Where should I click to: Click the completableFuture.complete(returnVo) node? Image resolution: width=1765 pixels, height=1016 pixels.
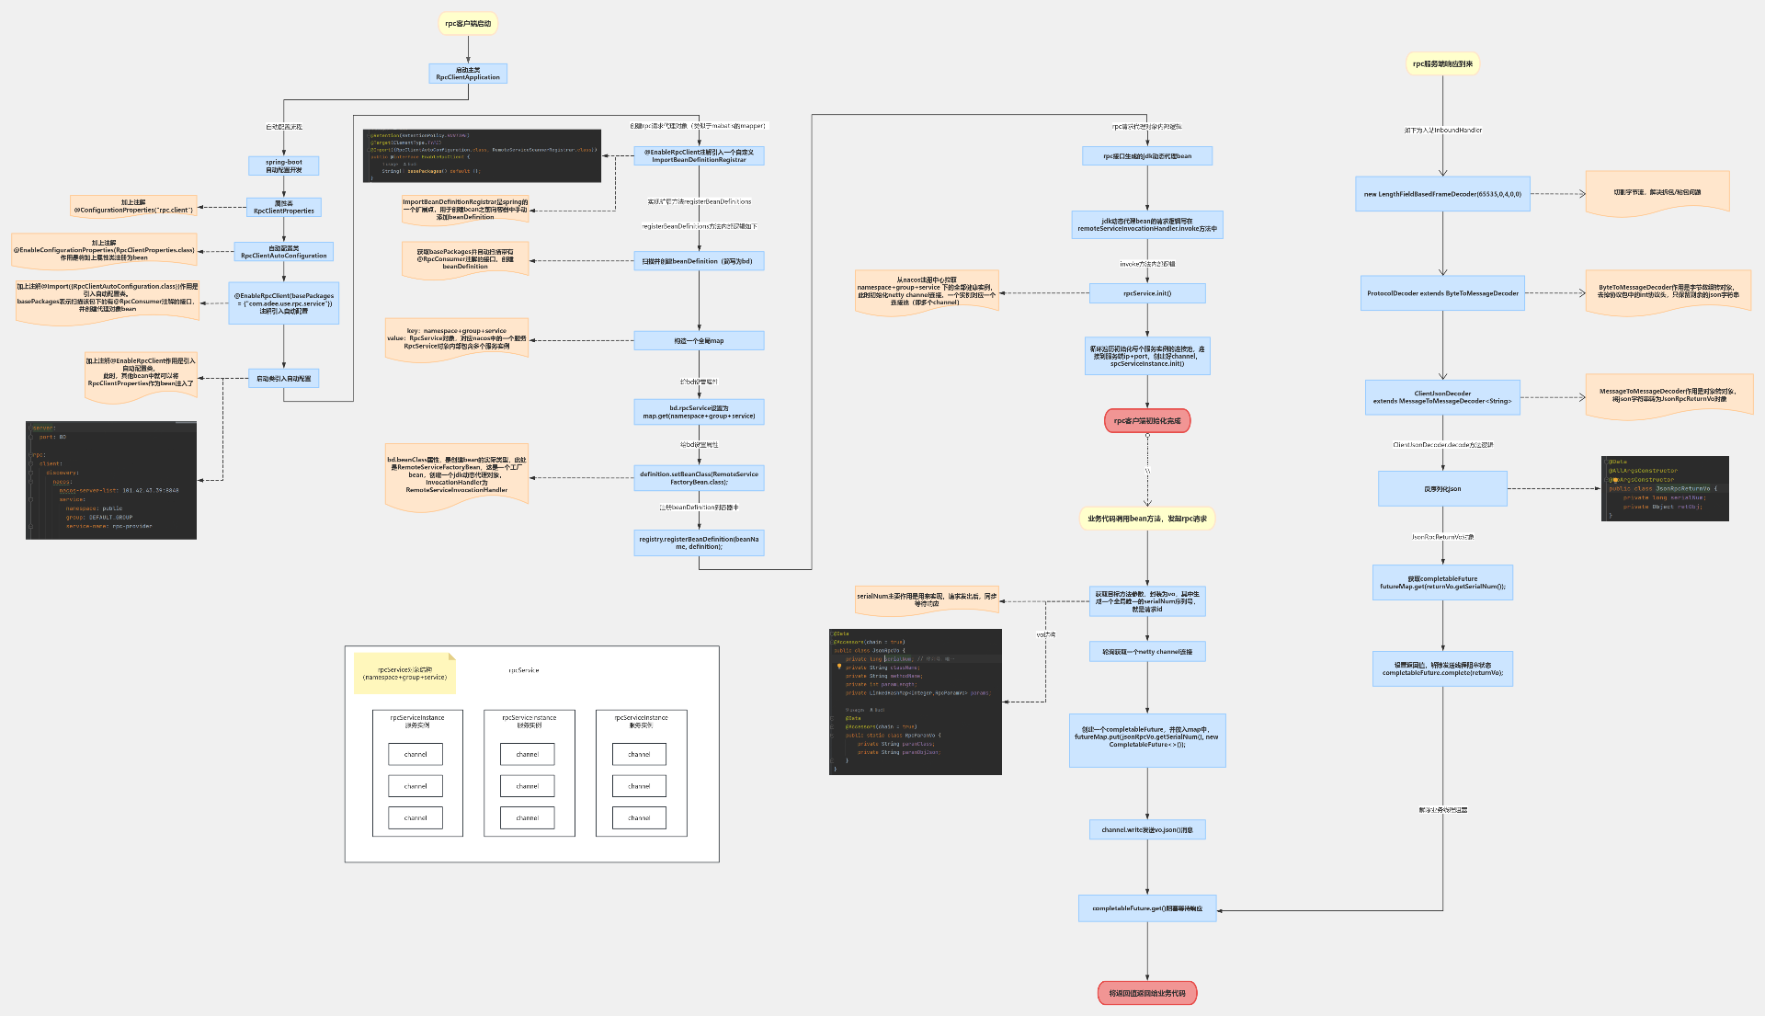(x=1442, y=668)
